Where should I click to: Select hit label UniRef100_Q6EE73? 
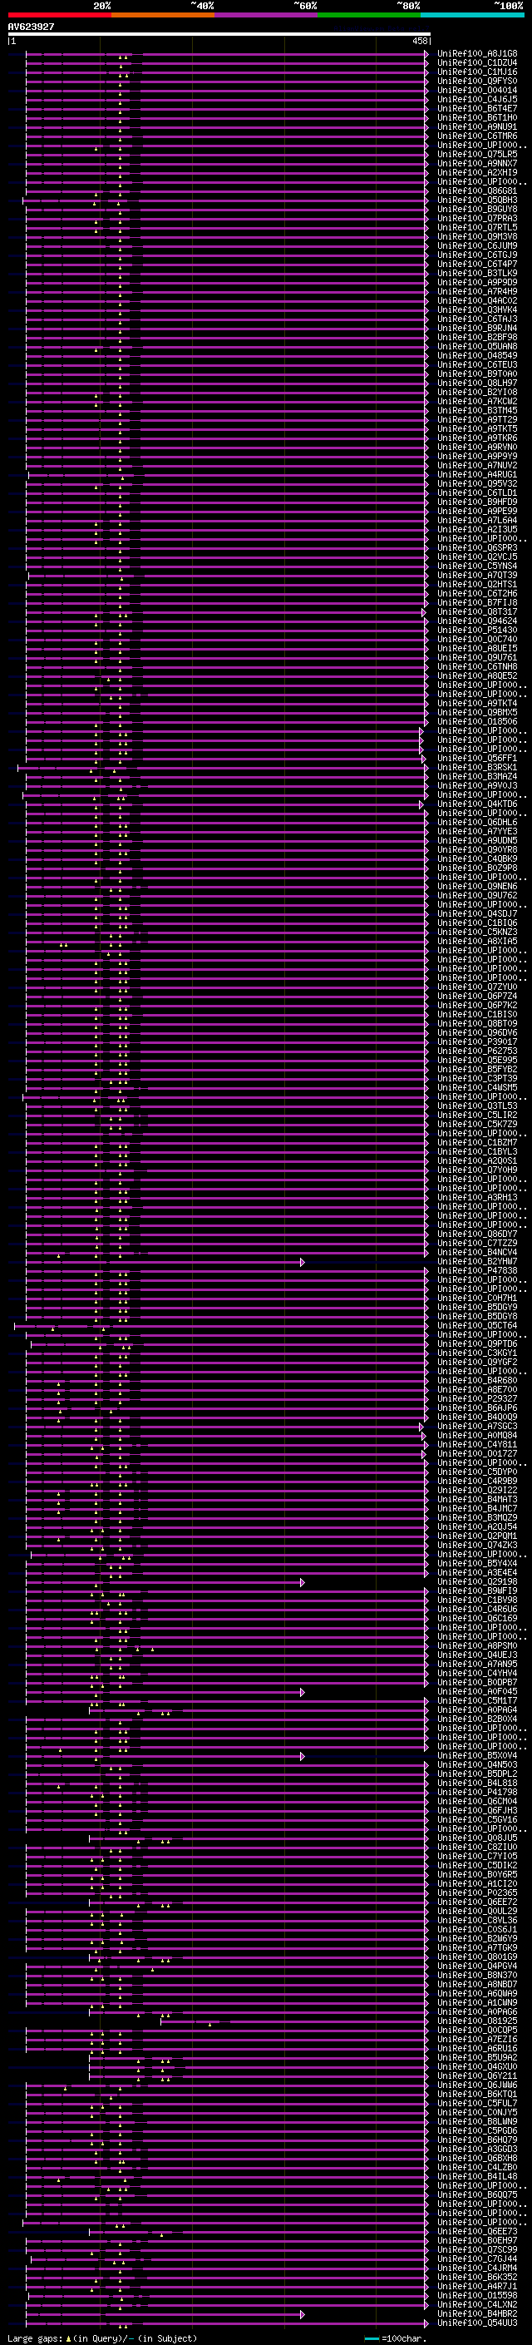coord(477,2231)
